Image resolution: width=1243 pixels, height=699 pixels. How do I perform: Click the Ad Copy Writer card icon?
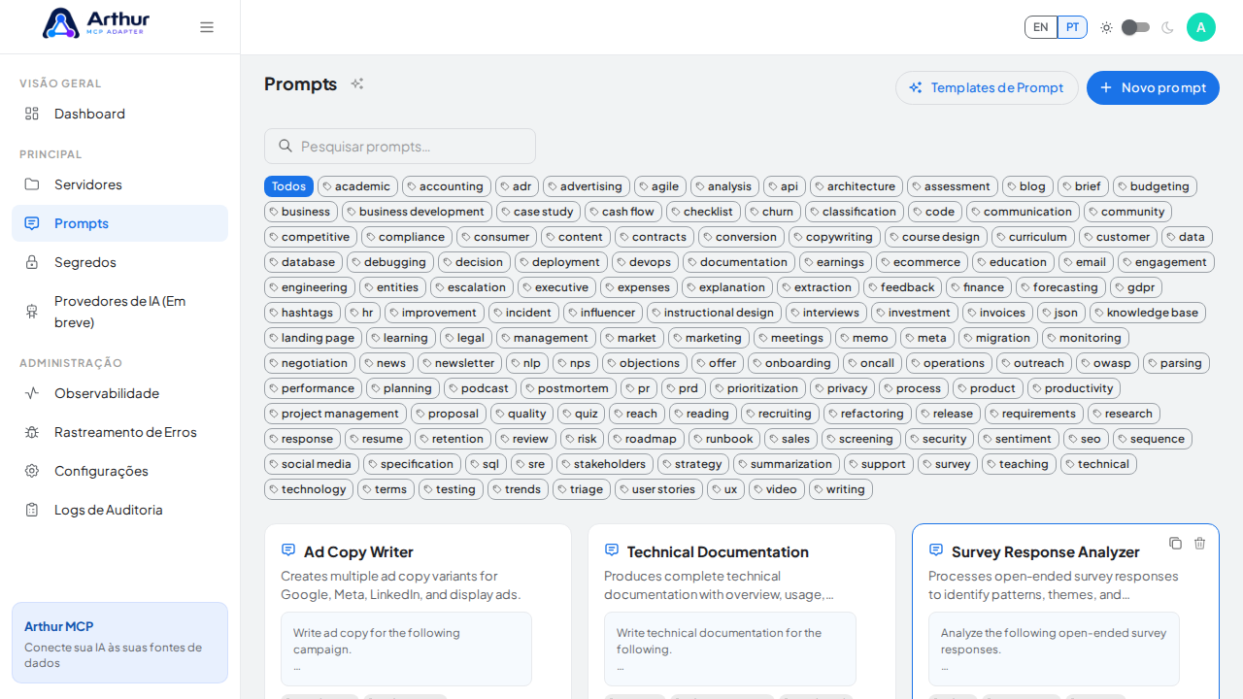288,549
